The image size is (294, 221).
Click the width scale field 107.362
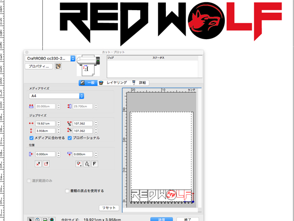(x=83, y=123)
